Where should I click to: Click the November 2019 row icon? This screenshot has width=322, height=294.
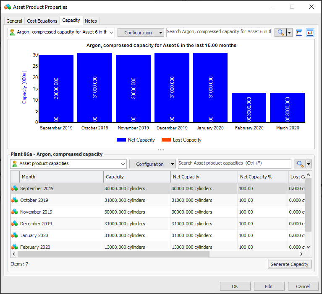click(x=15, y=212)
